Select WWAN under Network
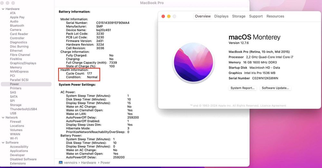This screenshot has width=322, height=168. pos(15,134)
